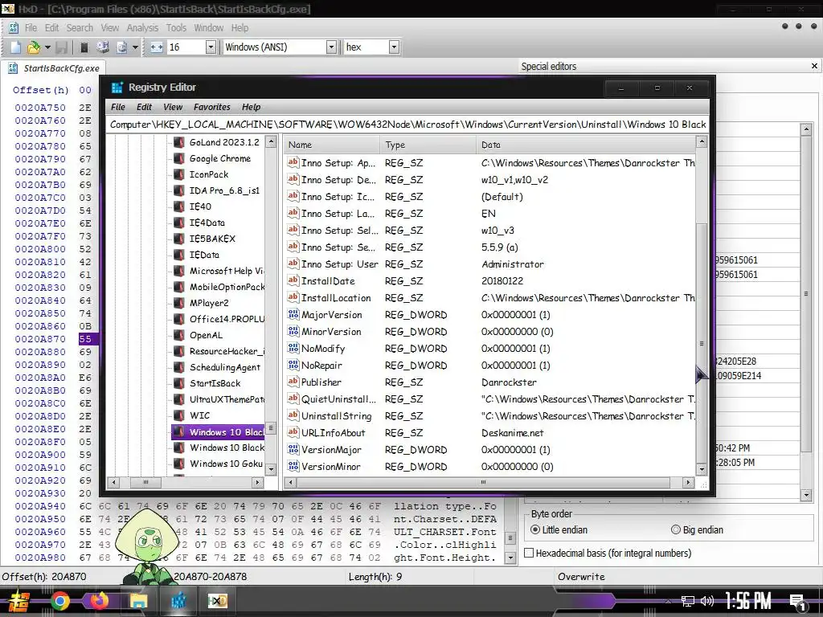Click the Registry Editor title bar icon
Viewport: 823px width, 617px height.
pyautogui.click(x=117, y=87)
